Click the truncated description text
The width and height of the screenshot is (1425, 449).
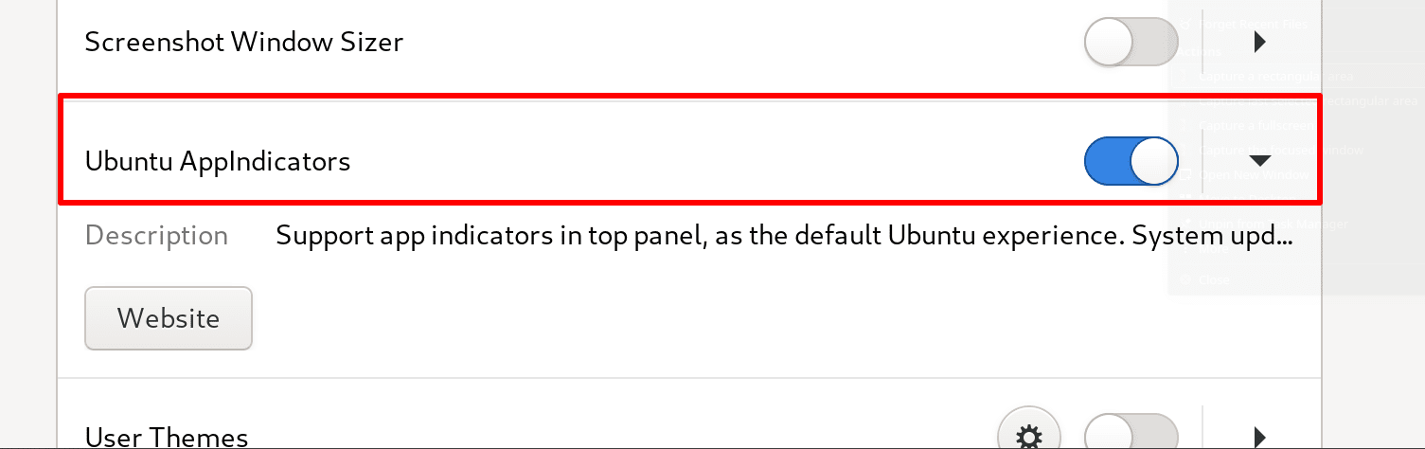[x=784, y=236]
